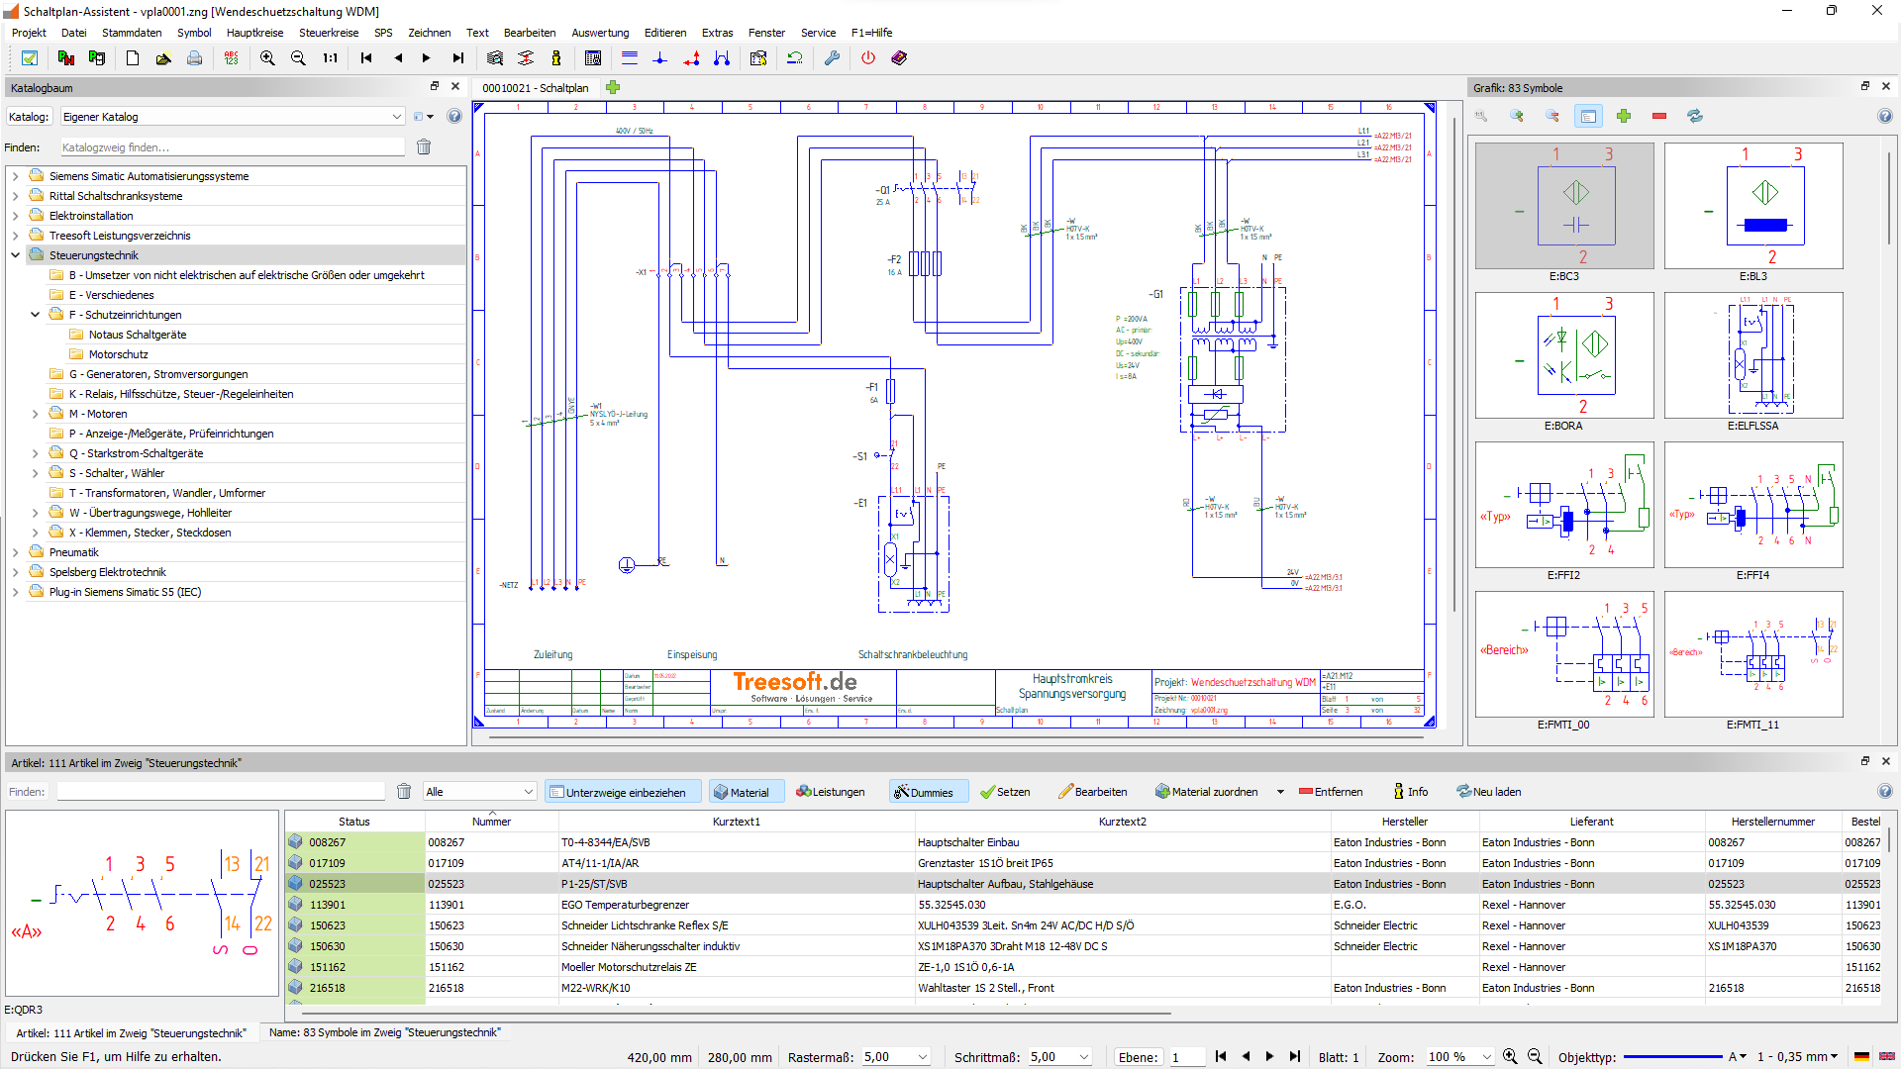The height and width of the screenshot is (1069, 1901).
Task: Click the wrench settings icon in toolbar
Action: click(x=832, y=58)
